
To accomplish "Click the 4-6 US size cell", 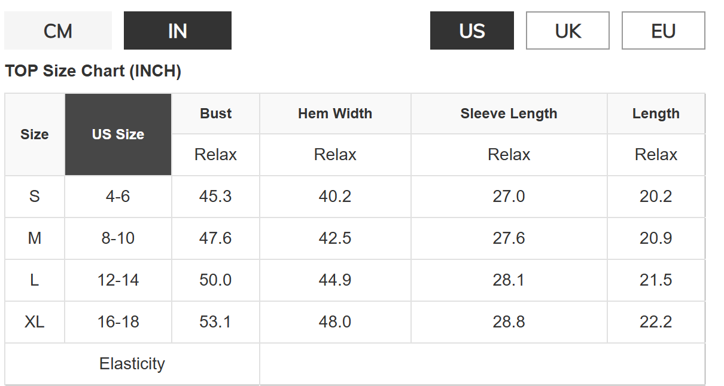I will click(118, 197).
